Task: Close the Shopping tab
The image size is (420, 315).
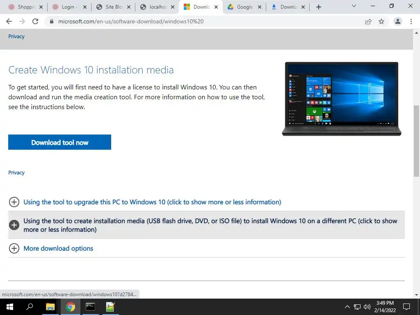Action: [x=41, y=7]
